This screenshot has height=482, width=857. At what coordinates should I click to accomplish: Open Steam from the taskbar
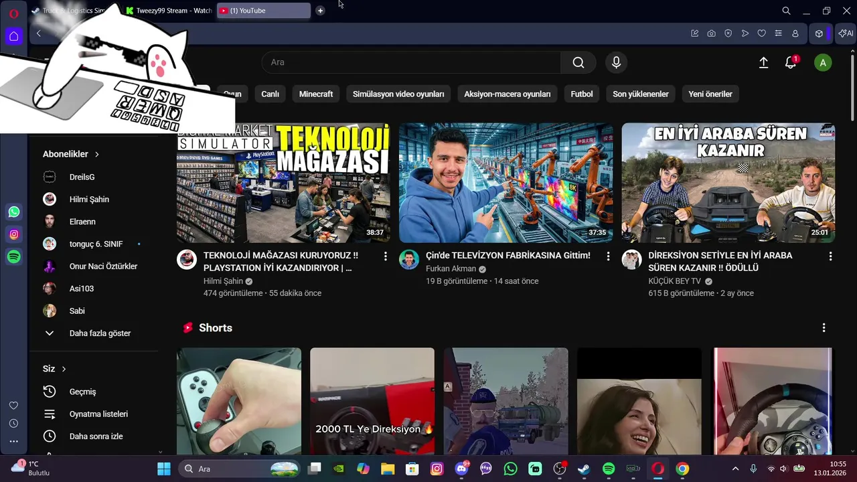pyautogui.click(x=584, y=469)
